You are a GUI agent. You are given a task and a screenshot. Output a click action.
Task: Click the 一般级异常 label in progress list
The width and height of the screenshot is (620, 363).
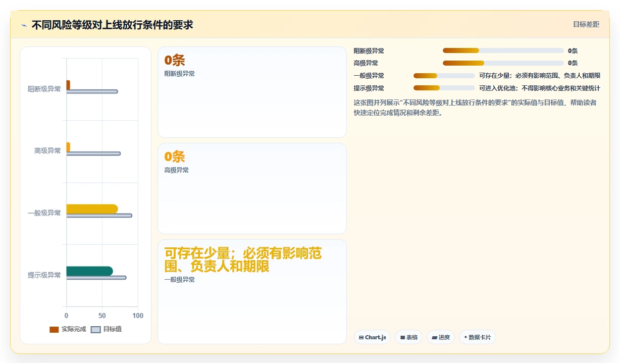tap(369, 76)
